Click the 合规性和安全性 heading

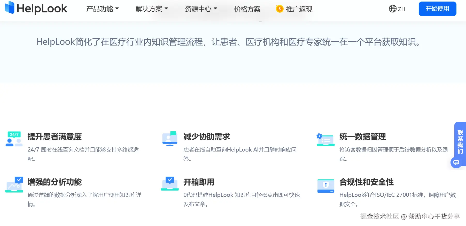coord(367,182)
